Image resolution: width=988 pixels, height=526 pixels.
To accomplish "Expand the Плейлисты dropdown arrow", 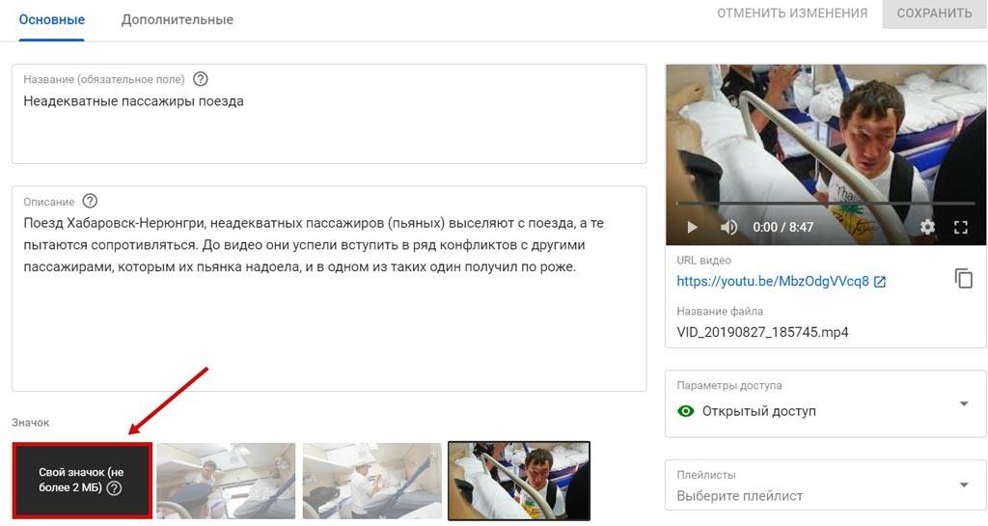I will (x=964, y=484).
